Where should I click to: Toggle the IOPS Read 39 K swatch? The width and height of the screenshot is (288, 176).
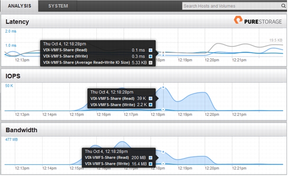coord(150,99)
